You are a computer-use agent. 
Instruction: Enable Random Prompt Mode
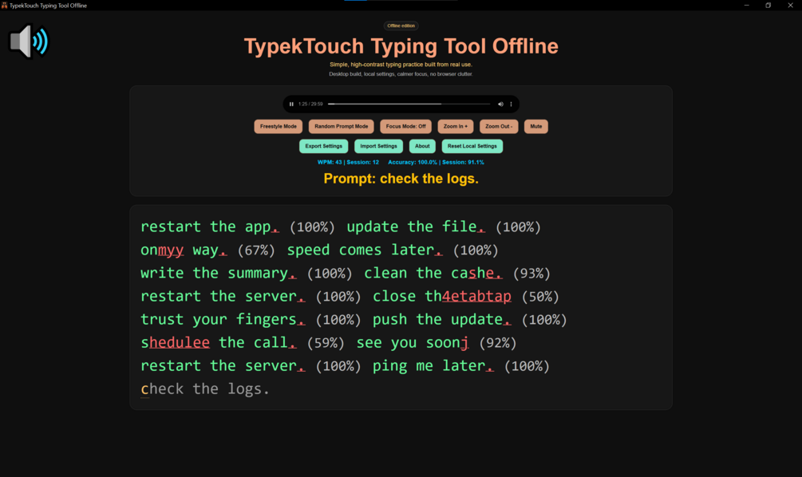pos(342,126)
